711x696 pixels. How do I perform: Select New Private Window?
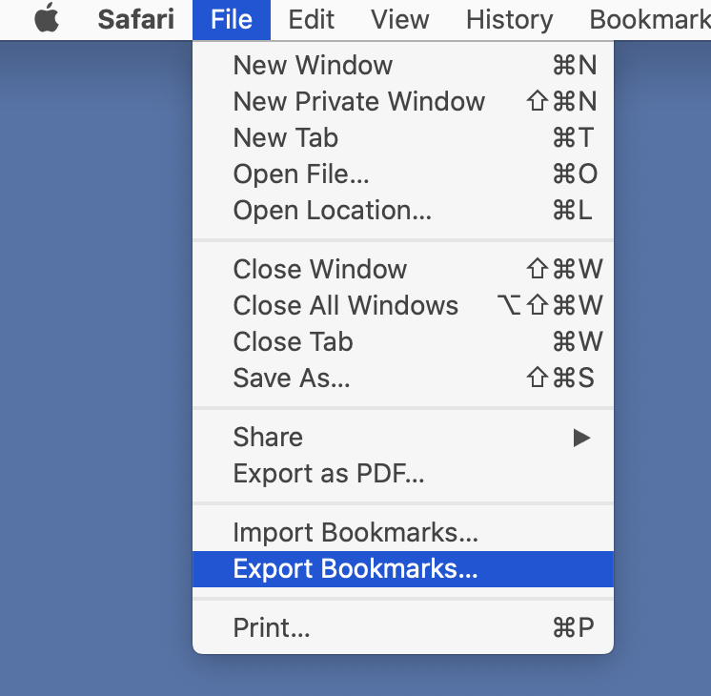pos(358,101)
